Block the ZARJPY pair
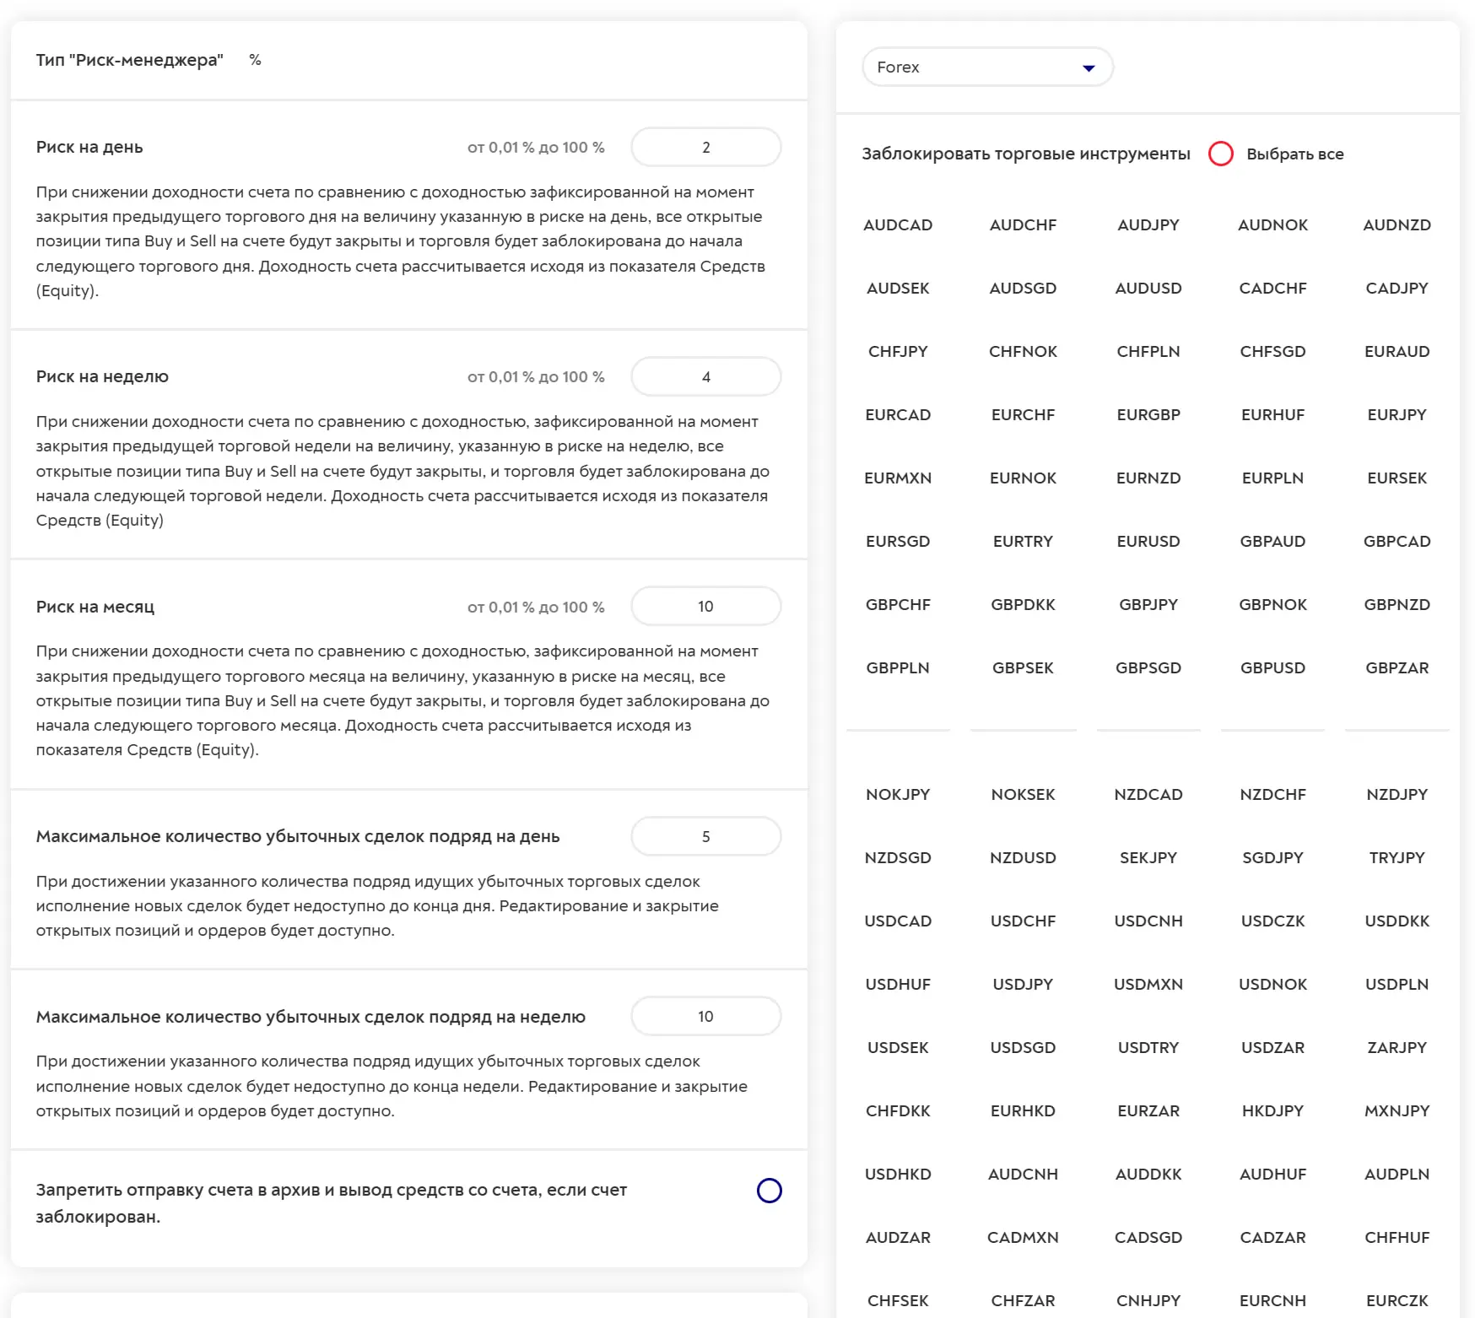 [x=1397, y=1047]
